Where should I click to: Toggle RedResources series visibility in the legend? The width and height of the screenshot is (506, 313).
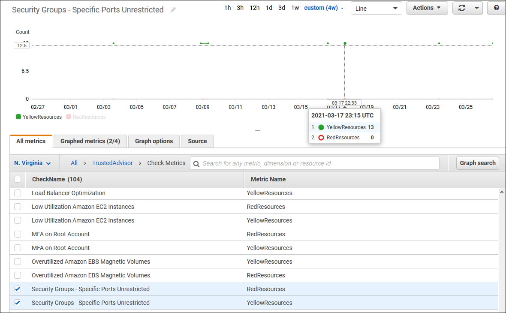[x=85, y=117]
